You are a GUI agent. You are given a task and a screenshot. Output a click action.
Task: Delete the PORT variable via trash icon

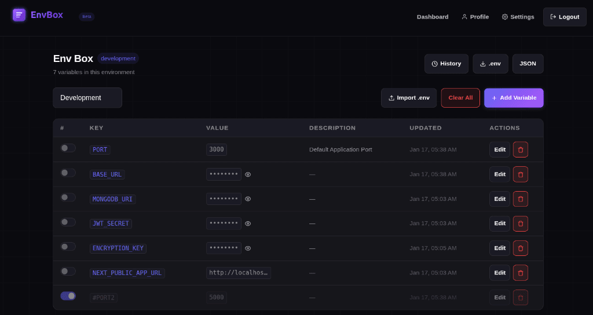tap(521, 150)
